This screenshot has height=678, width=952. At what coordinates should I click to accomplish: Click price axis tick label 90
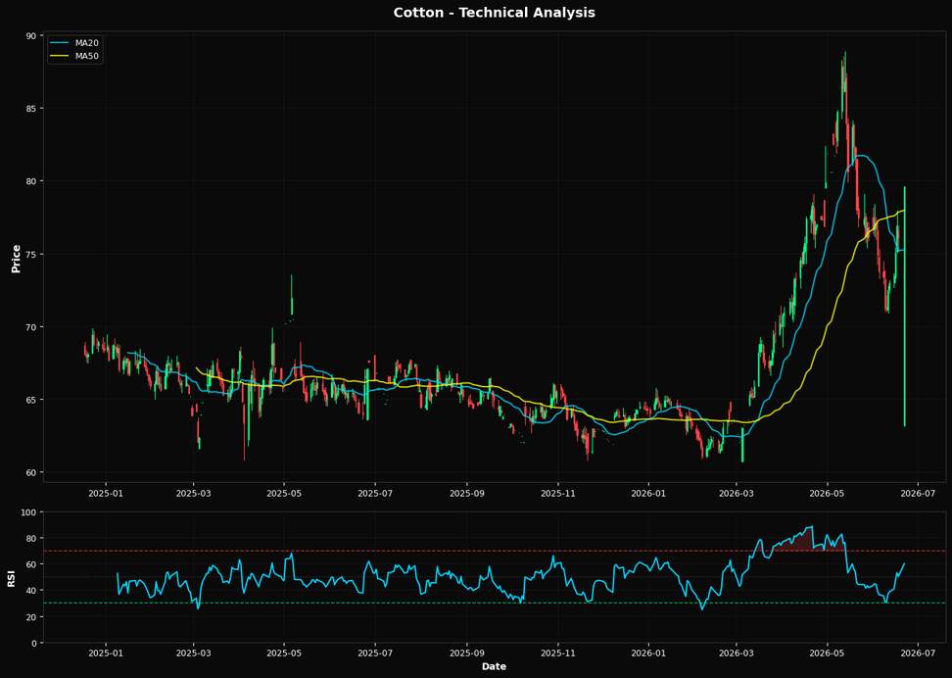pos(31,36)
